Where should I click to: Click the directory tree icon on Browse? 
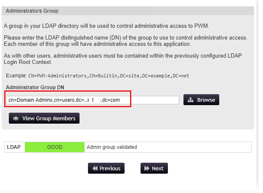click(190, 100)
